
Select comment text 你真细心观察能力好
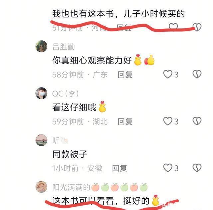point(92,60)
